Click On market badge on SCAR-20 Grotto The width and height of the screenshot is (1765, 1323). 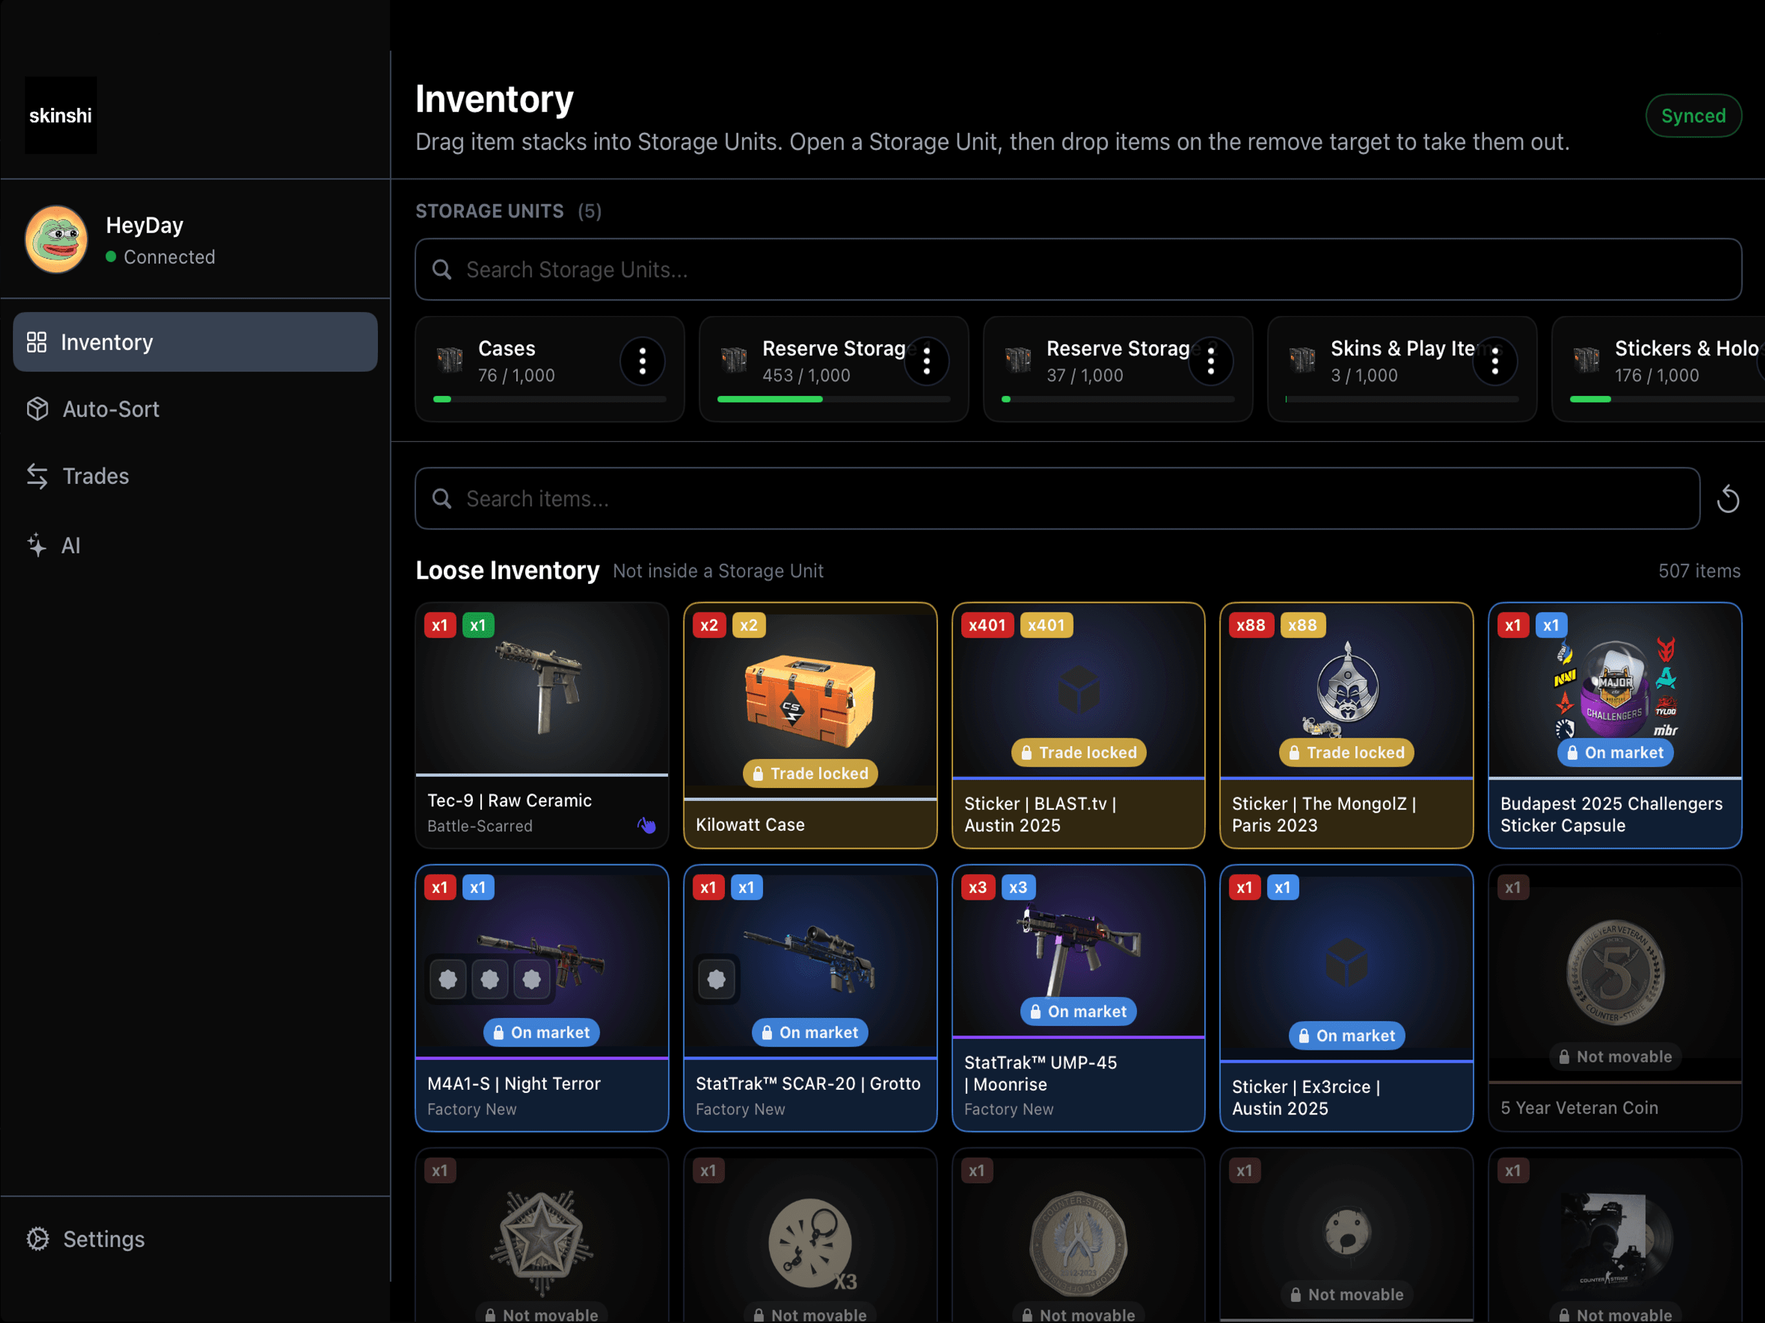tap(810, 1032)
